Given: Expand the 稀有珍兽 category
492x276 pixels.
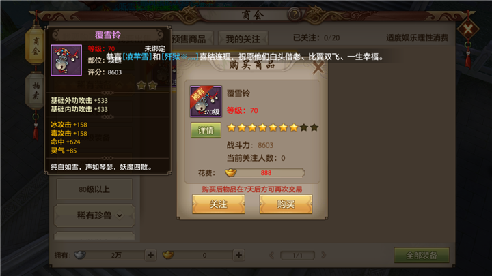Looking at the screenshot, I should pyautogui.click(x=94, y=215).
